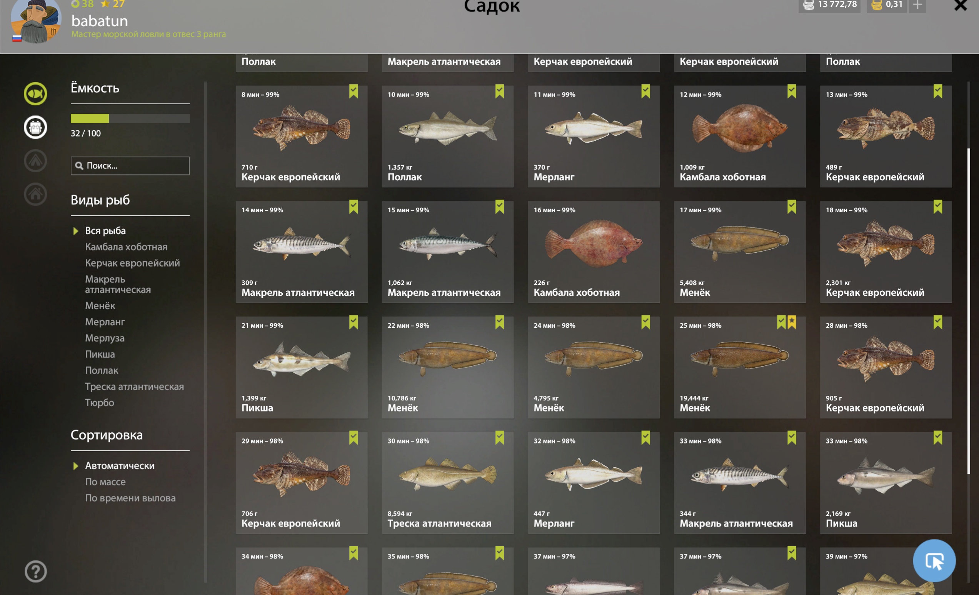The width and height of the screenshot is (979, 595).
Task: Sort fish Автоматически
Action: 120,466
